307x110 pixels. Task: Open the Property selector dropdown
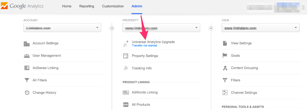coord(161,28)
